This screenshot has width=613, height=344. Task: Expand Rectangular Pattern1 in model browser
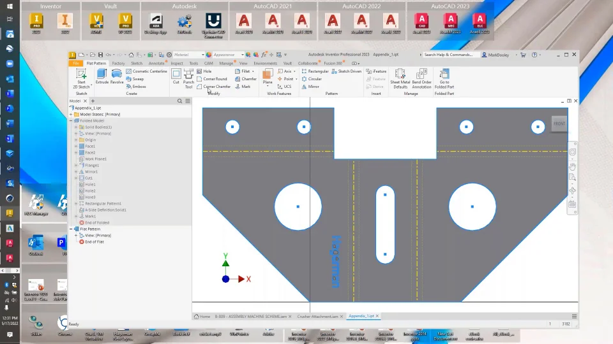(x=76, y=204)
